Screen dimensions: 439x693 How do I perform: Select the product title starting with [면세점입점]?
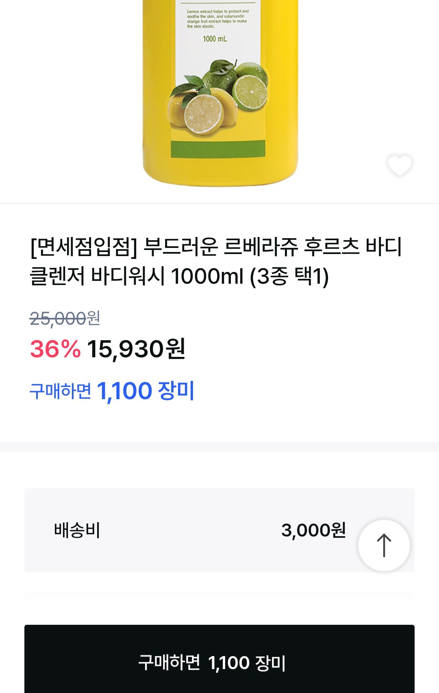216,261
